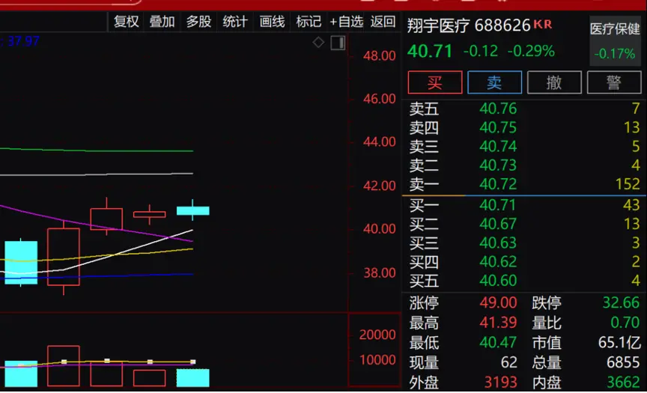This screenshot has width=647, height=393.
Task: Click the 警 alert button
Action: (614, 82)
